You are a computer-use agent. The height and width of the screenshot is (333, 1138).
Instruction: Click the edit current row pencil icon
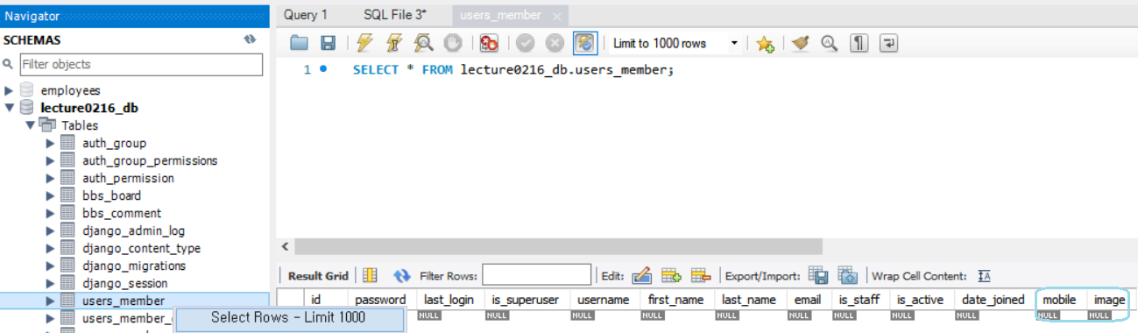coord(641,275)
